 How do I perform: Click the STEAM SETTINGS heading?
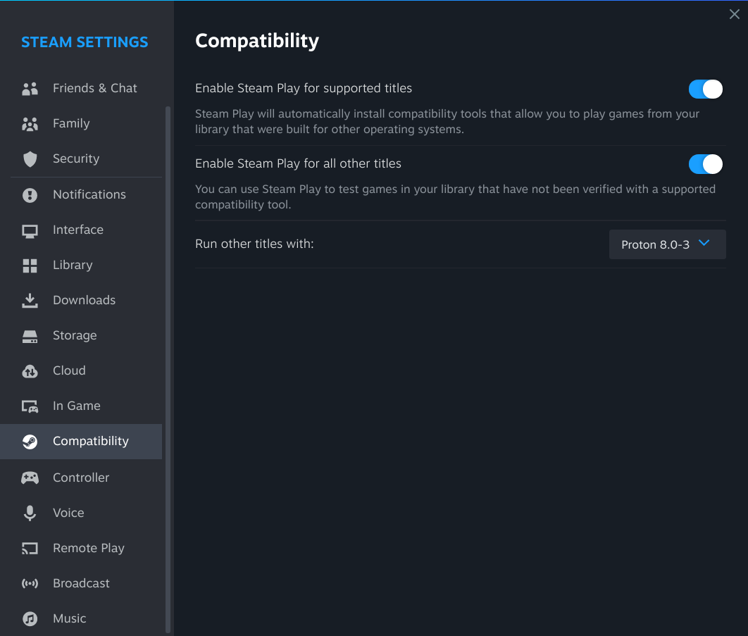click(x=85, y=42)
